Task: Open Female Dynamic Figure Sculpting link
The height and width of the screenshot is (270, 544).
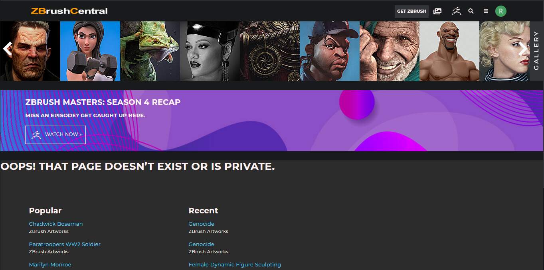Action: pos(235,264)
